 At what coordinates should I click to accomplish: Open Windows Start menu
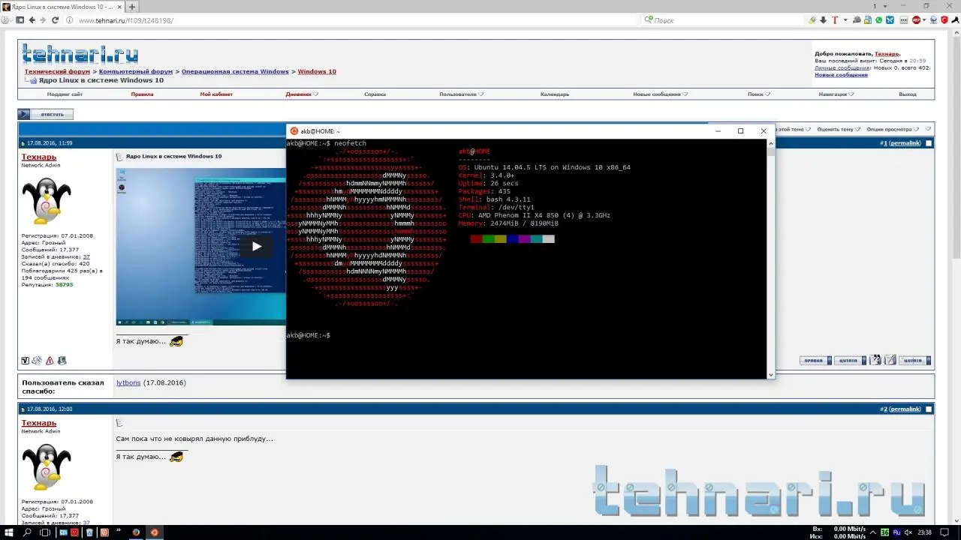(x=8, y=532)
